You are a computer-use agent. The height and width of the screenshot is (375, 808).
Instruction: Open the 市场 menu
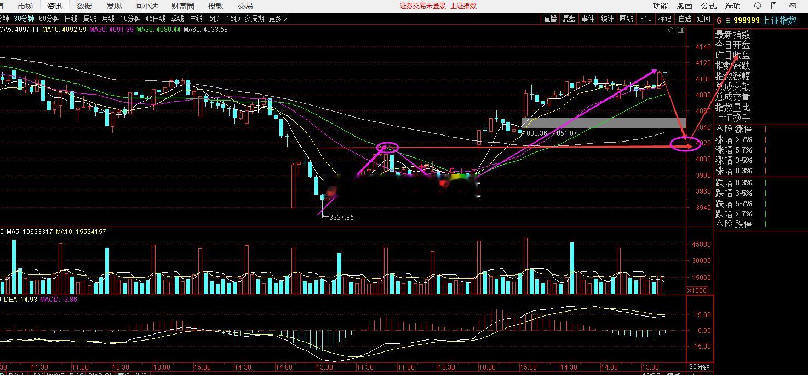click(25, 6)
